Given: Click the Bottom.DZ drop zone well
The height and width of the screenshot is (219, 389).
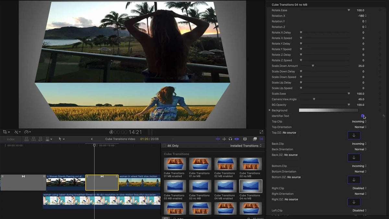Looking at the screenshot, I should (x=354, y=180).
